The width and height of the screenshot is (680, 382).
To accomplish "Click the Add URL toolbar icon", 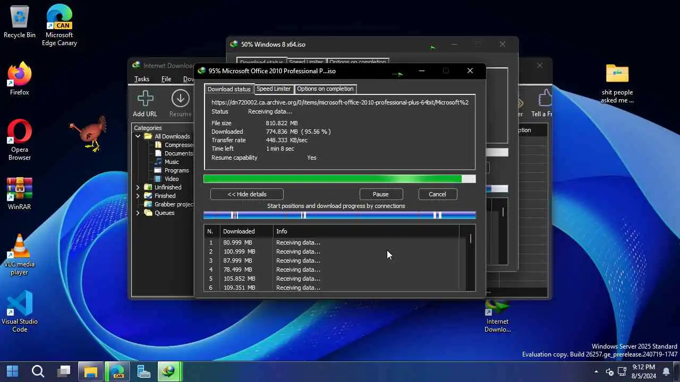I will tap(145, 99).
